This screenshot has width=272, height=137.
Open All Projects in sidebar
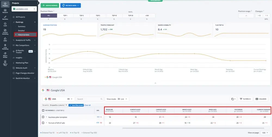coord(20,17)
